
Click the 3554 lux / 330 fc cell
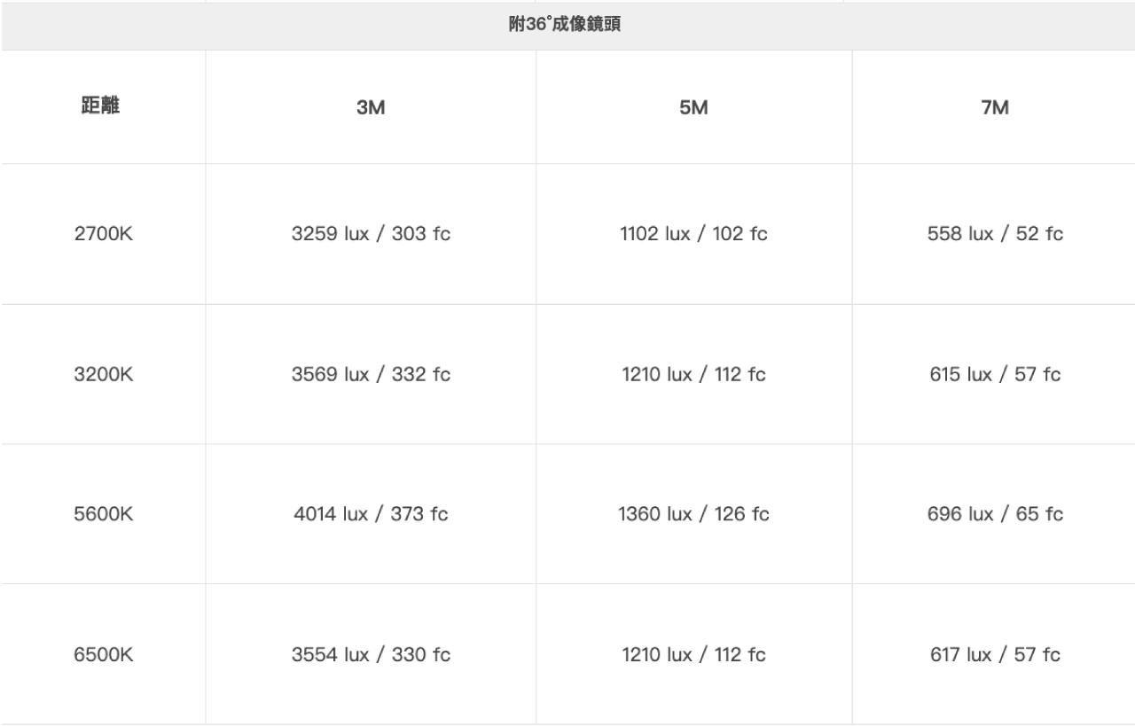[371, 654]
